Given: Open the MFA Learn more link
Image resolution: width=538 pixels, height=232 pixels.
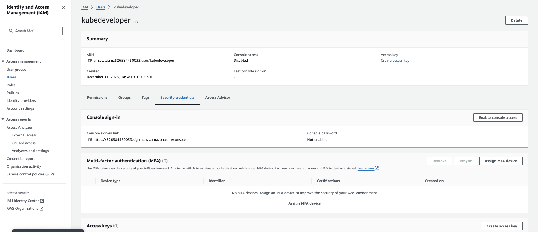Looking at the screenshot, I should coord(366,169).
